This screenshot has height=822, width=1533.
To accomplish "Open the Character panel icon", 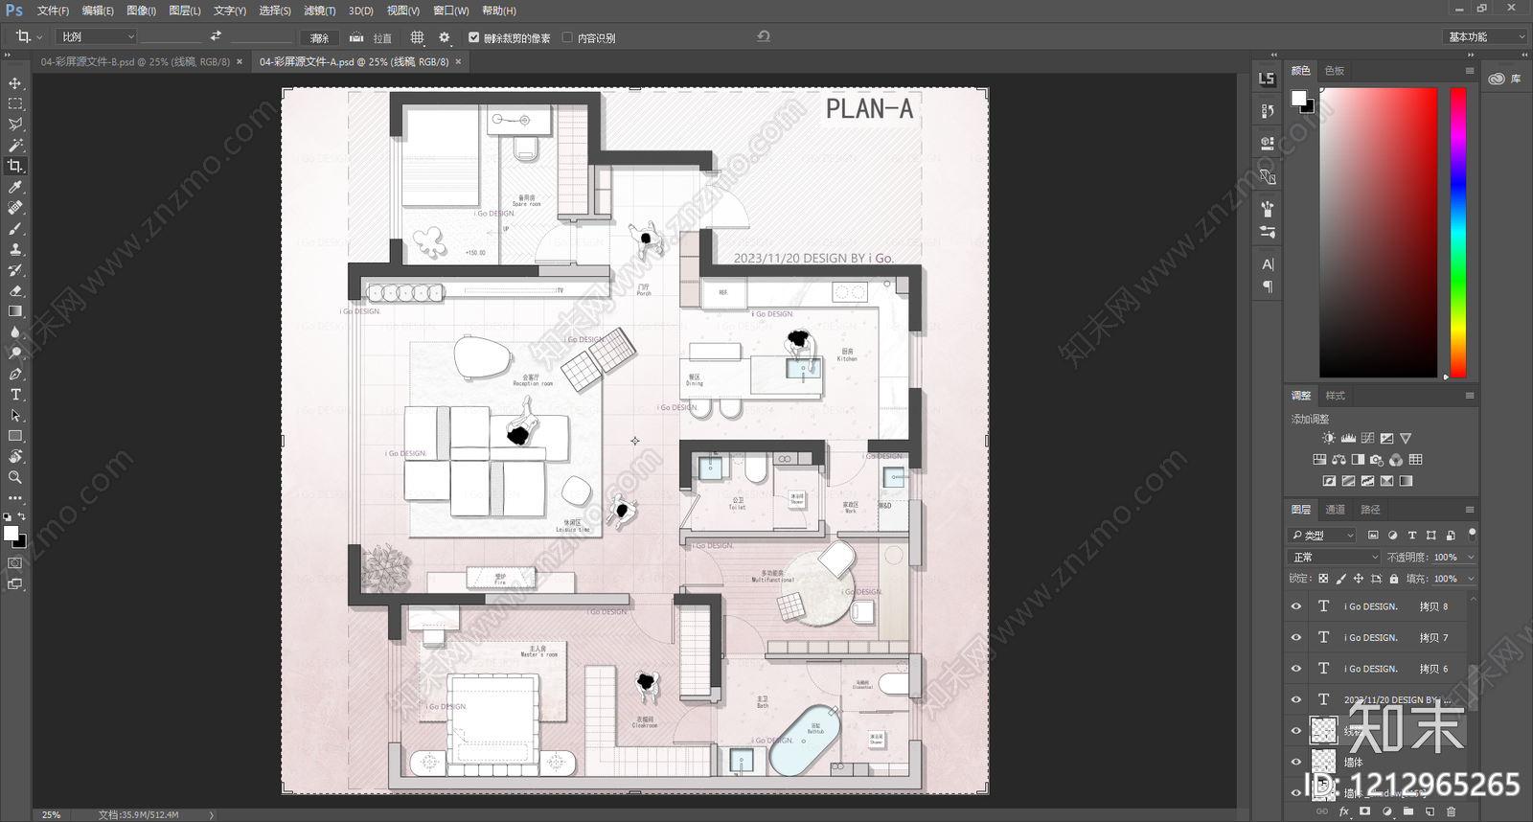I will (1268, 264).
